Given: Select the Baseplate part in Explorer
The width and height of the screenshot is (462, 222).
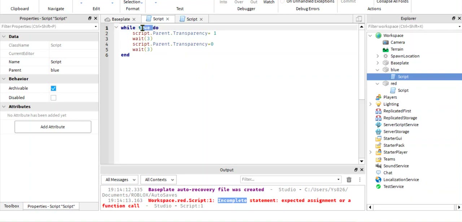Looking at the screenshot, I should click(x=400, y=63).
